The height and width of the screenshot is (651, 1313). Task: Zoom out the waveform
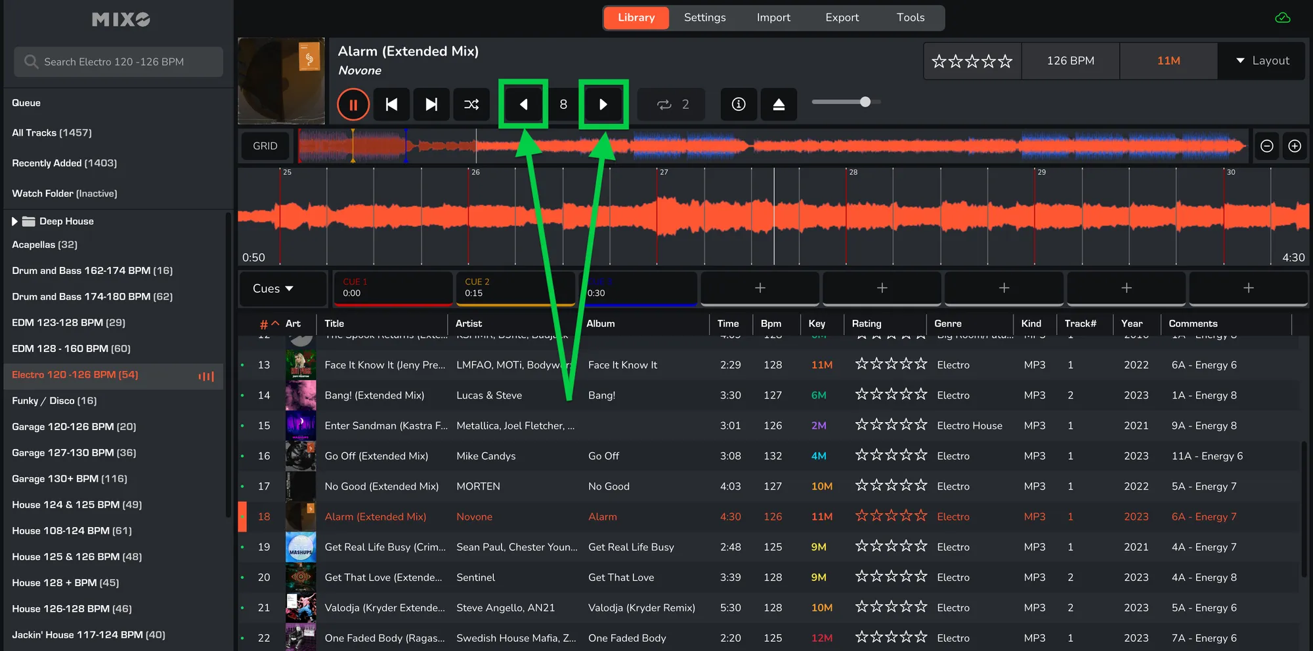tap(1267, 146)
